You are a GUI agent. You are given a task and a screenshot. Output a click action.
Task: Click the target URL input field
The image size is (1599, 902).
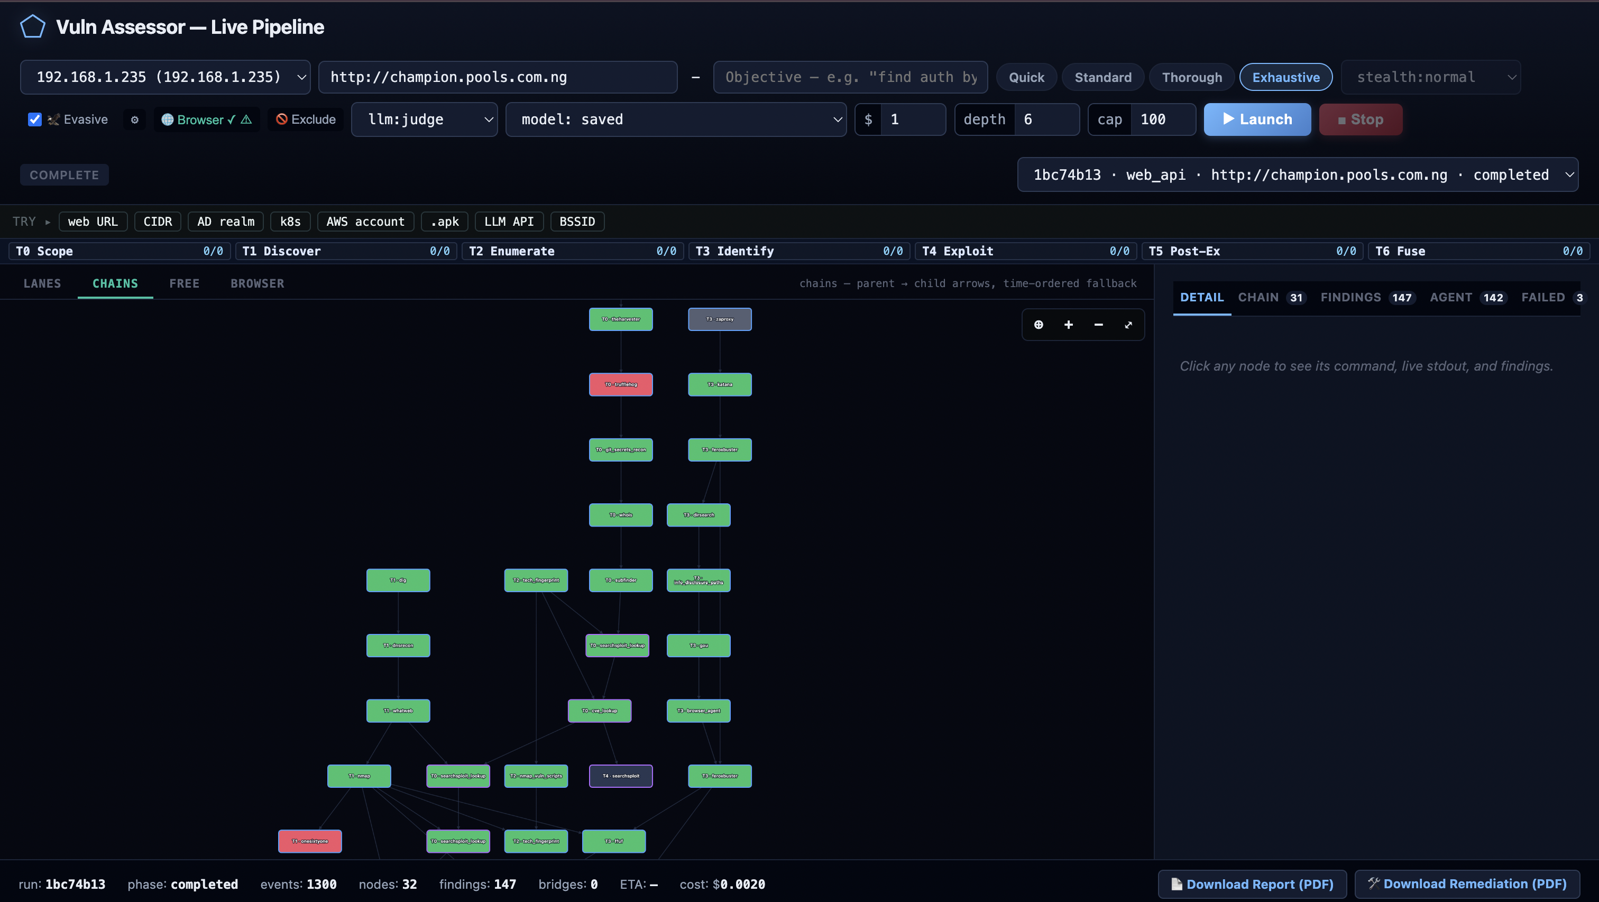[x=498, y=77]
